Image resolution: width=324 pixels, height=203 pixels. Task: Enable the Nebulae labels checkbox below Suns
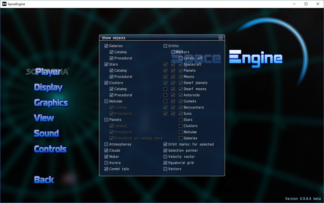[181, 132]
